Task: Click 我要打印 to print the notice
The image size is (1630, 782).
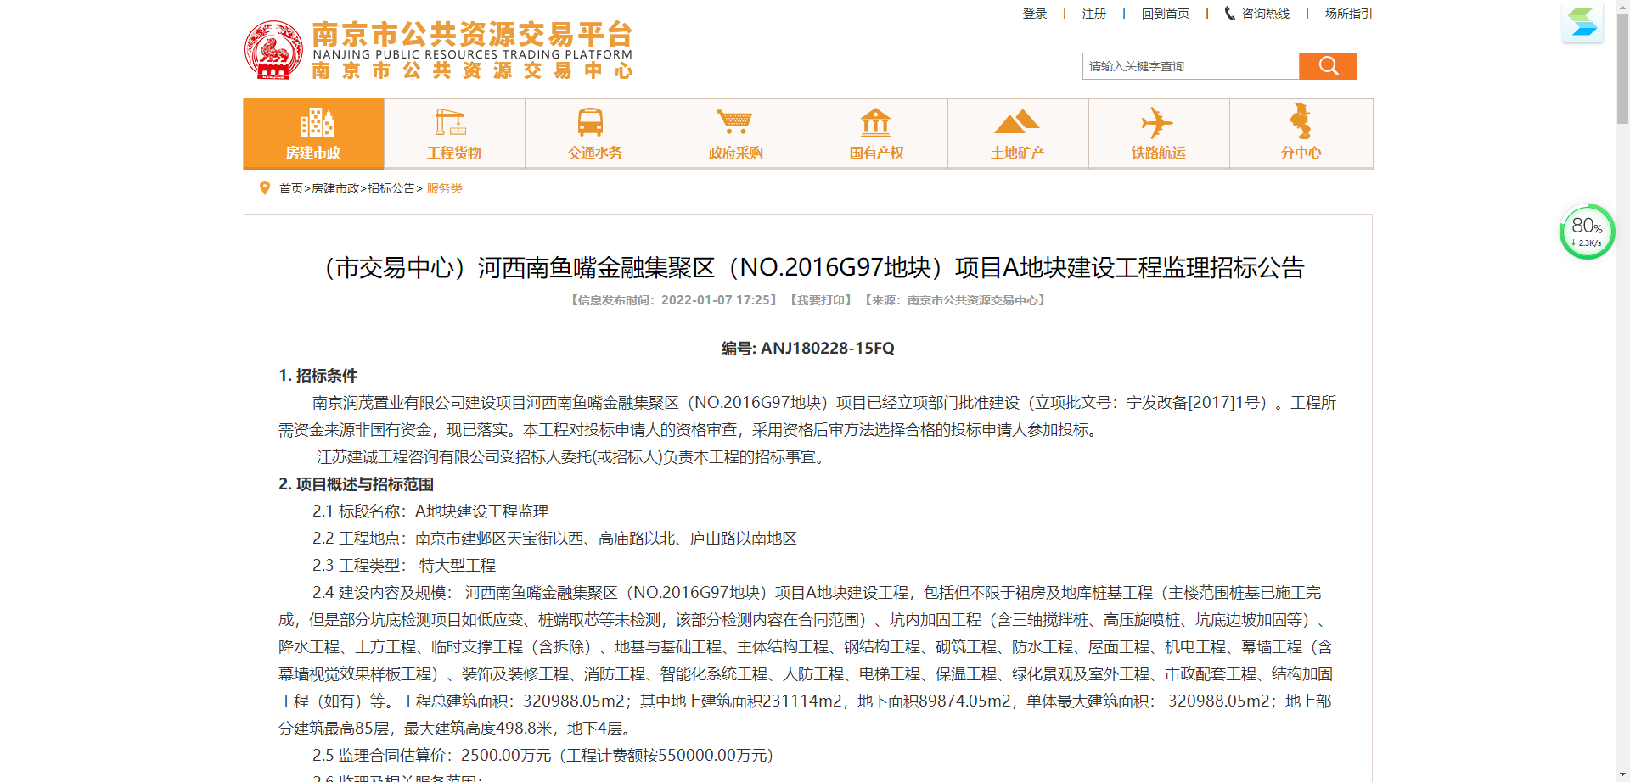Action: (x=821, y=300)
